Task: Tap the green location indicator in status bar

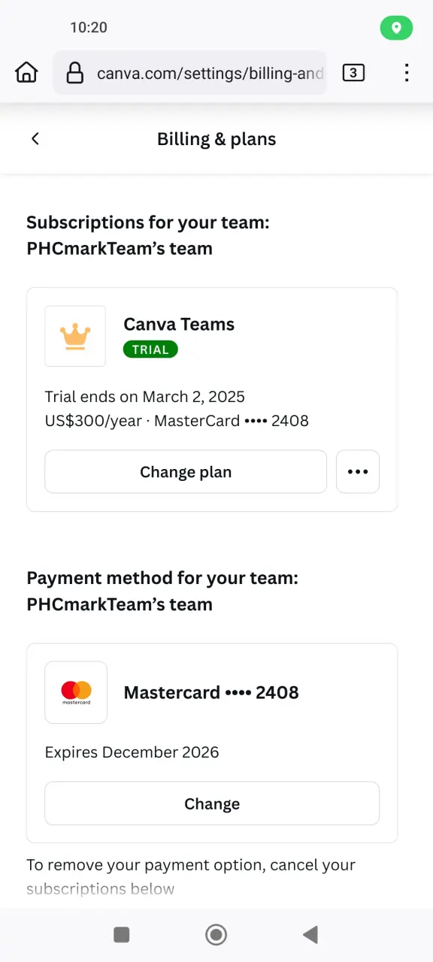Action: (396, 29)
